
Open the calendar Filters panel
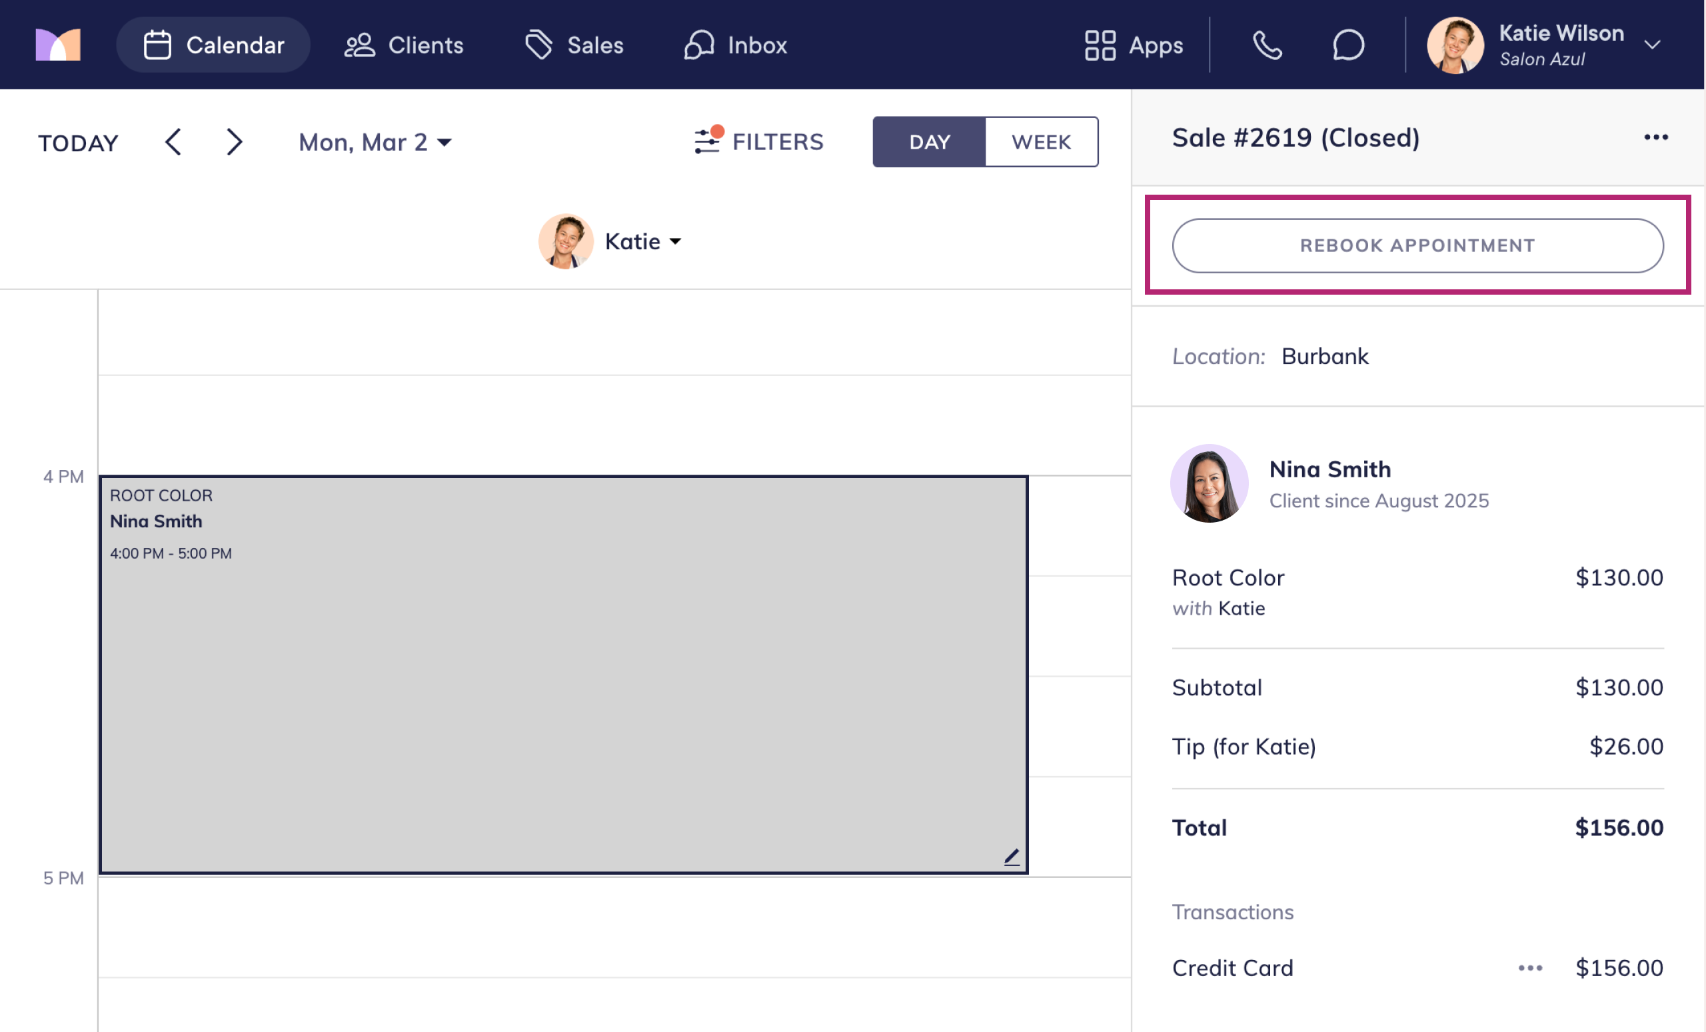760,142
